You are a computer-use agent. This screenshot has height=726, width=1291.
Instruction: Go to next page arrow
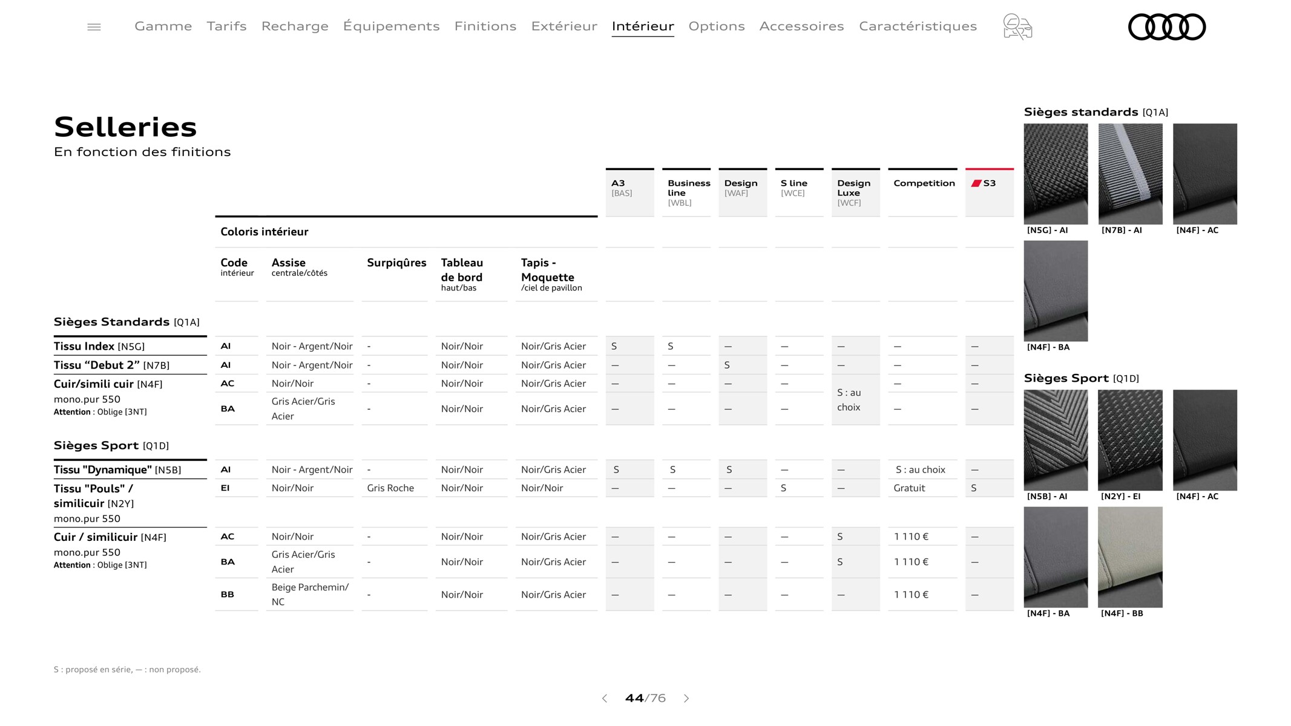(x=686, y=698)
